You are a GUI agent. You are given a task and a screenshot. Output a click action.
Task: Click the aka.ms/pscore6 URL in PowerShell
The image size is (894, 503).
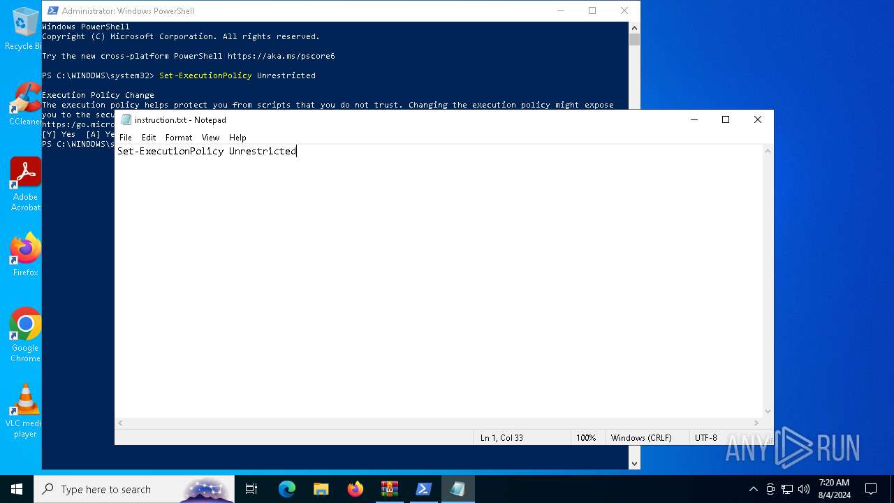click(x=281, y=56)
